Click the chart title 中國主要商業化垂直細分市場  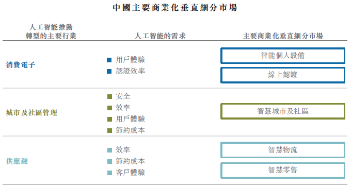pyautogui.click(x=175, y=8)
